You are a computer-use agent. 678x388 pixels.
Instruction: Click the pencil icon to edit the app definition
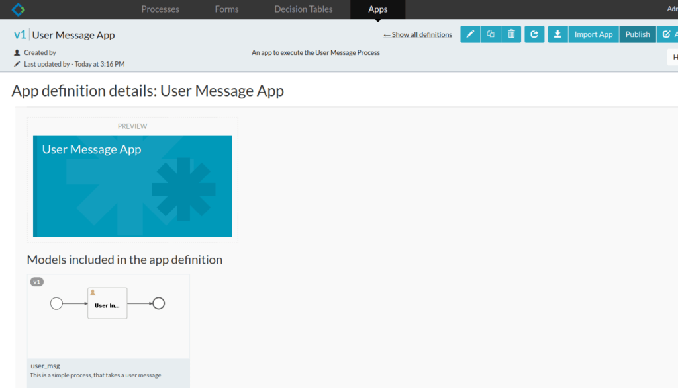click(470, 34)
